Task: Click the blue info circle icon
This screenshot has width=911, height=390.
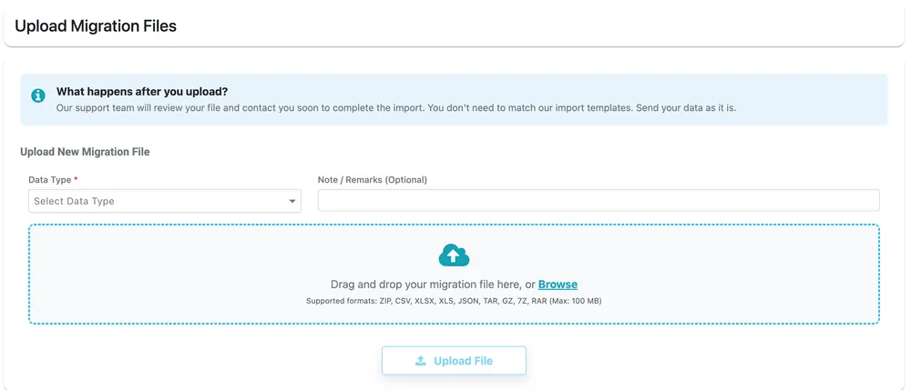Action: point(38,95)
